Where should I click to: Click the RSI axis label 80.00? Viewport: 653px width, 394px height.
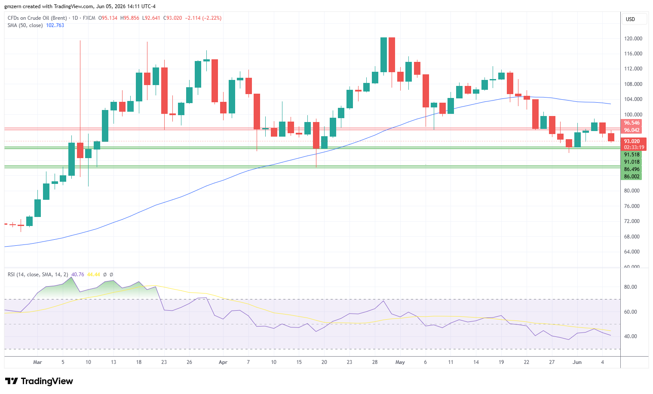(x=631, y=287)
